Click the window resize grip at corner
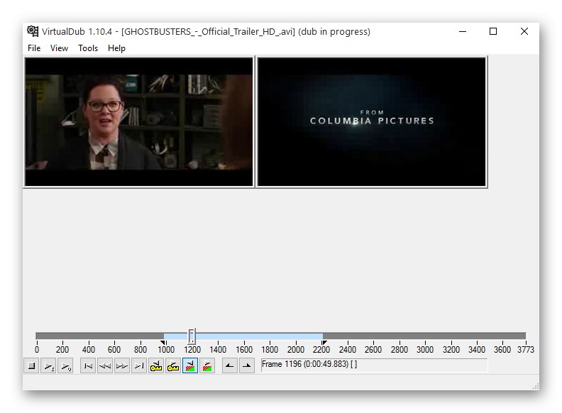 [536, 387]
